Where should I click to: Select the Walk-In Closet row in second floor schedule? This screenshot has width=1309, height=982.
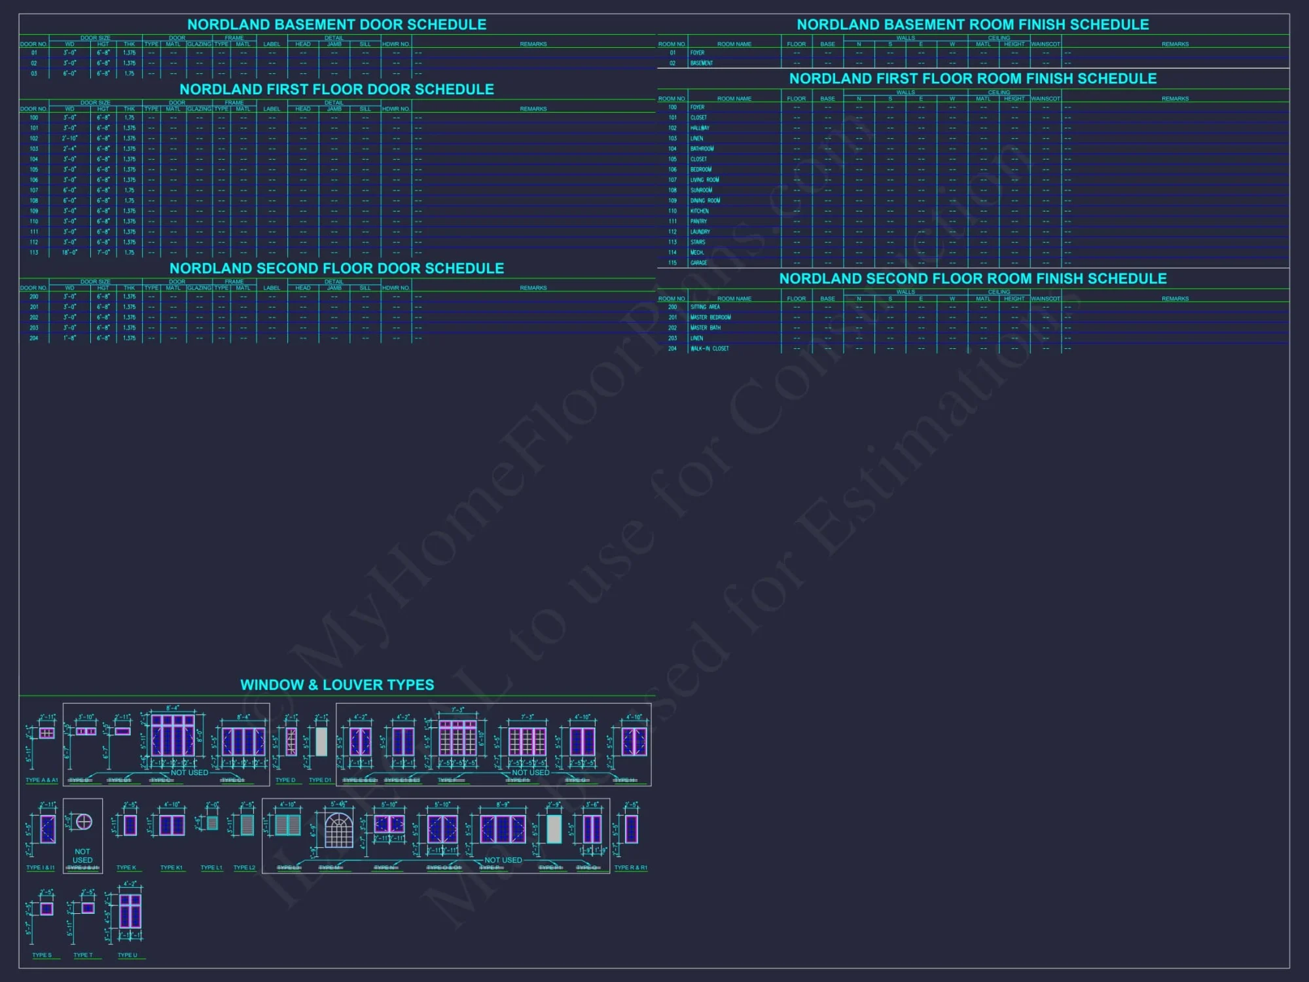[x=709, y=349]
